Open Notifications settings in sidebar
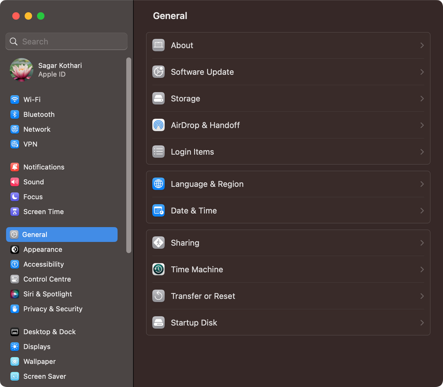 44,167
